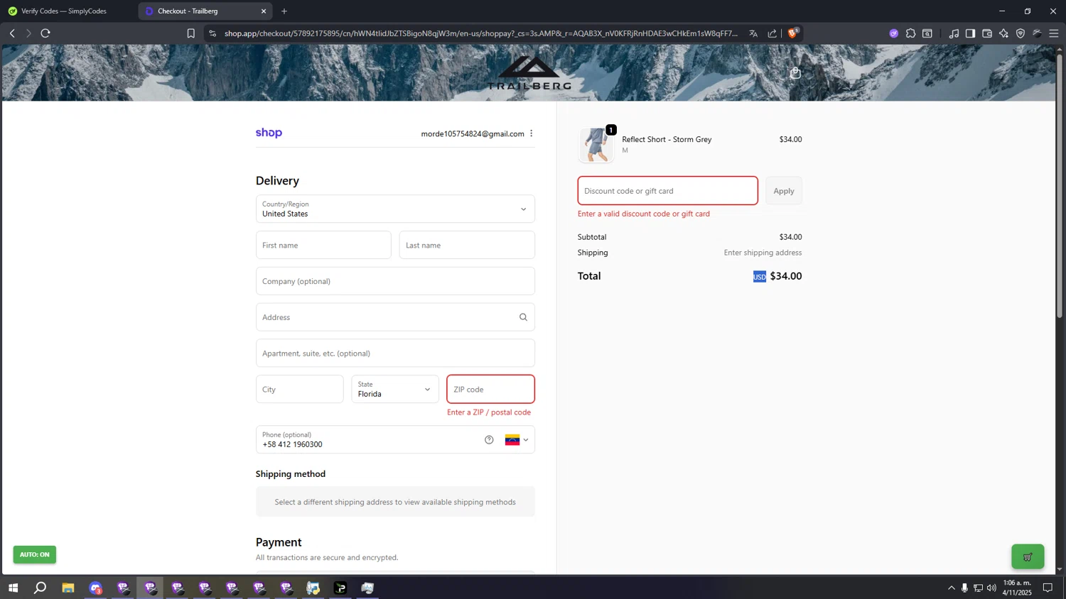The image size is (1066, 599).
Task: Open the Brave VPN shield icon
Action: click(x=1021, y=33)
